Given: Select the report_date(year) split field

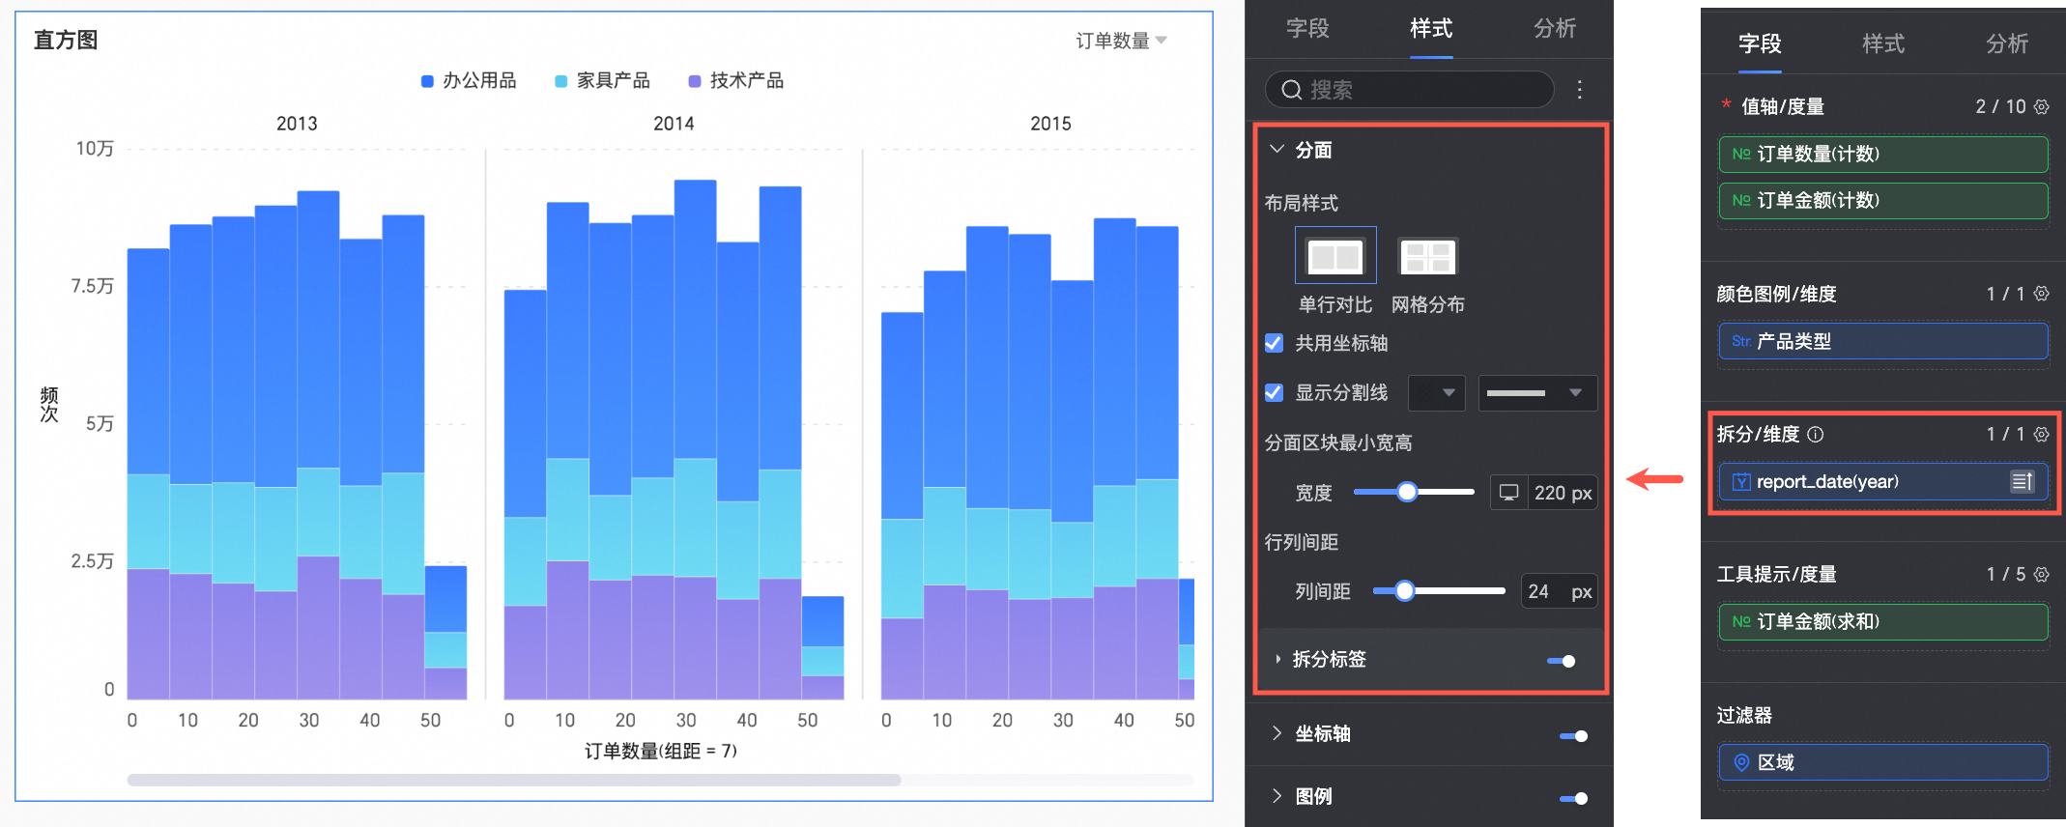Looking at the screenshot, I should click(1883, 481).
